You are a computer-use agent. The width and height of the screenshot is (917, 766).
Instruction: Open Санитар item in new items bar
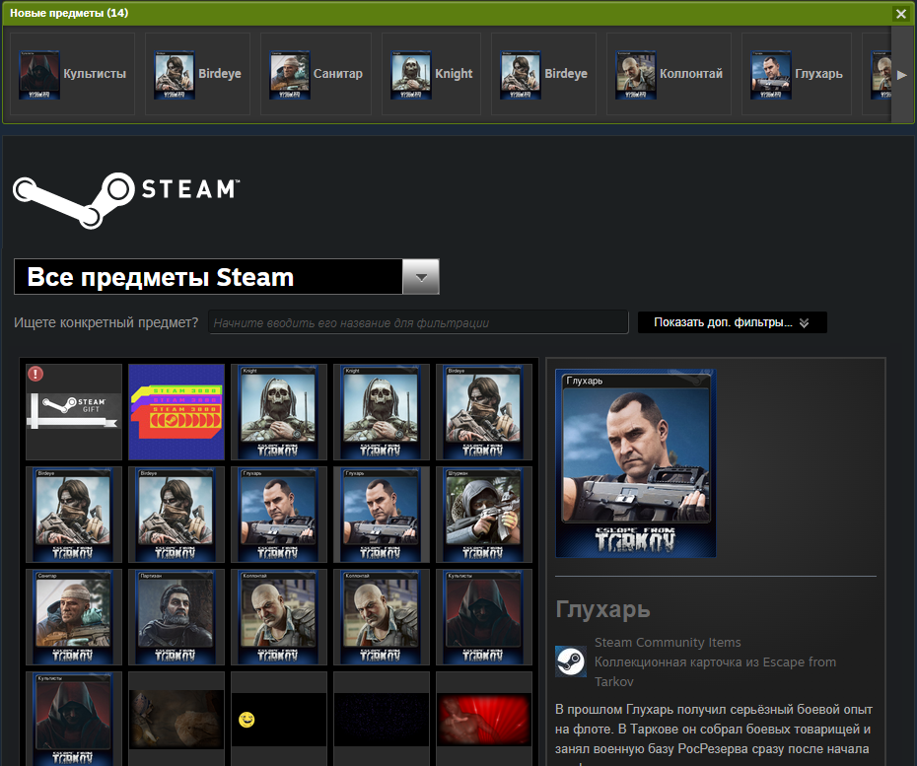pos(316,74)
